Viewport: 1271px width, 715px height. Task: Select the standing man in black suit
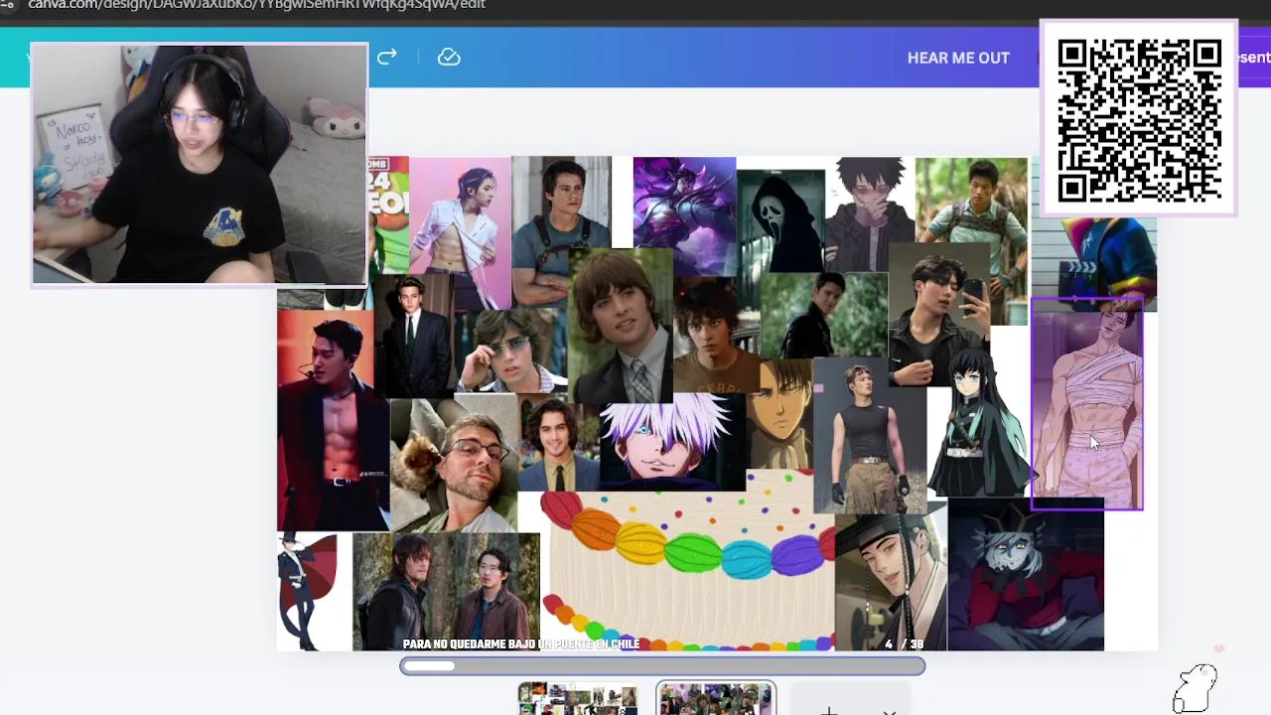coord(414,336)
